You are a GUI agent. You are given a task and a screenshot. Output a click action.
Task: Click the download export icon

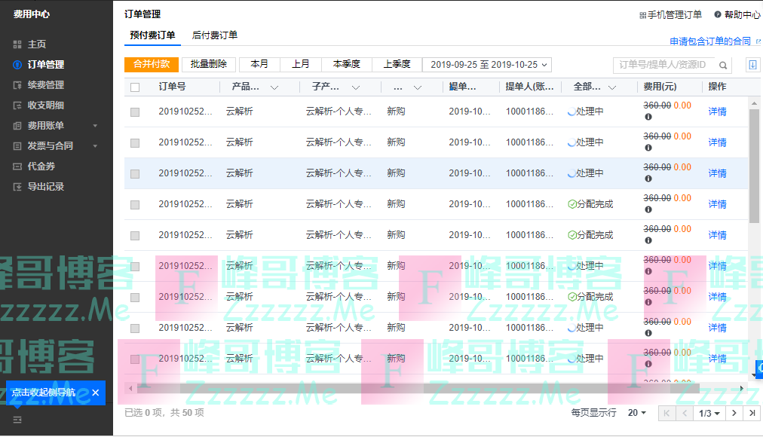click(x=752, y=65)
